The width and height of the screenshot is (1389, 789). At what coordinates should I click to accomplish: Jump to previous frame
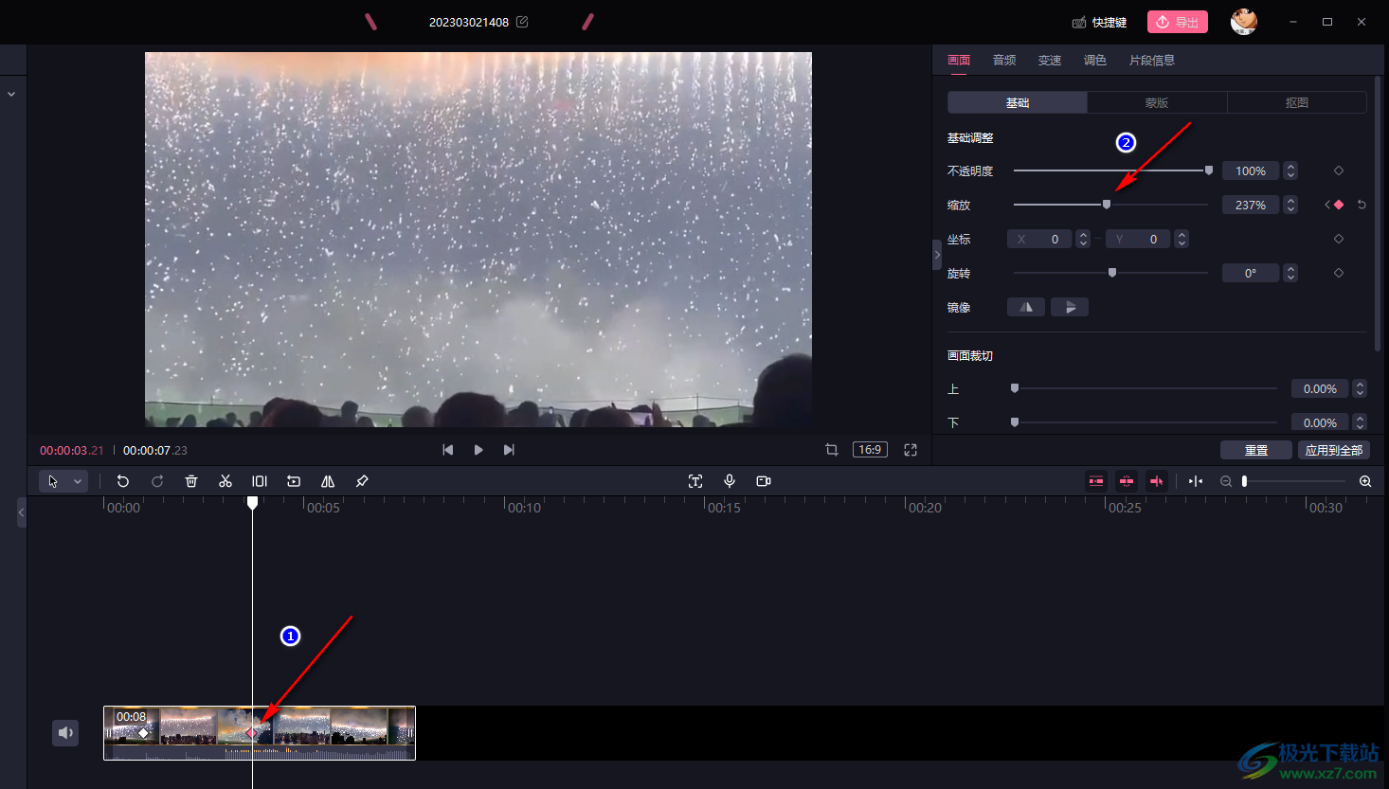click(448, 450)
